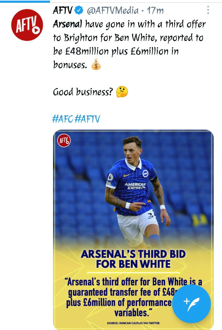Tap the blue verified badge
This screenshot has width=222, height=330.
pos(79,11)
